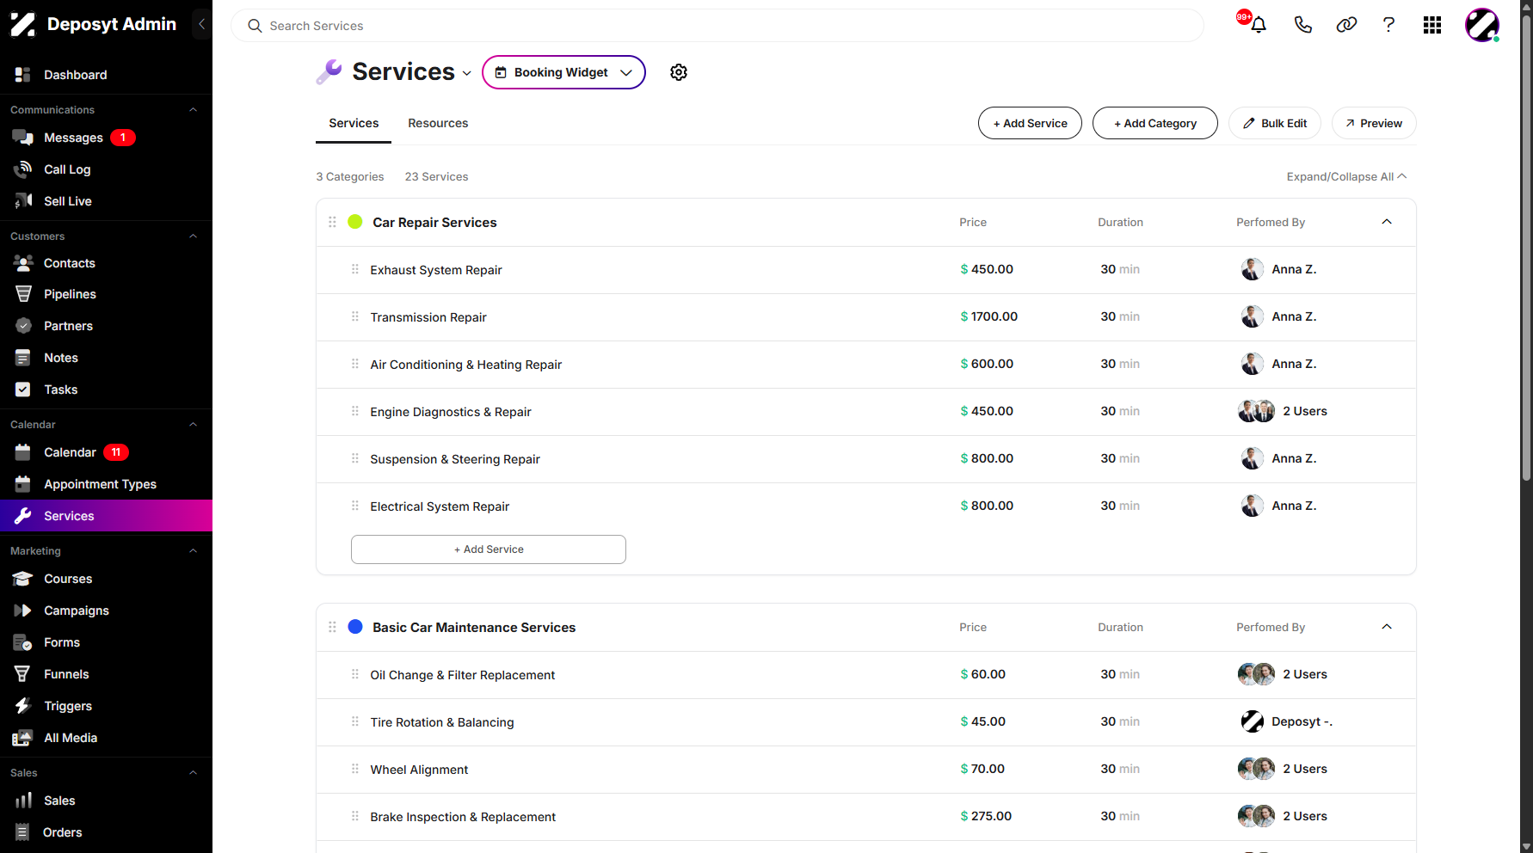Image resolution: width=1533 pixels, height=853 pixels.
Task: Switch to the Resources tab
Action: tap(438, 123)
